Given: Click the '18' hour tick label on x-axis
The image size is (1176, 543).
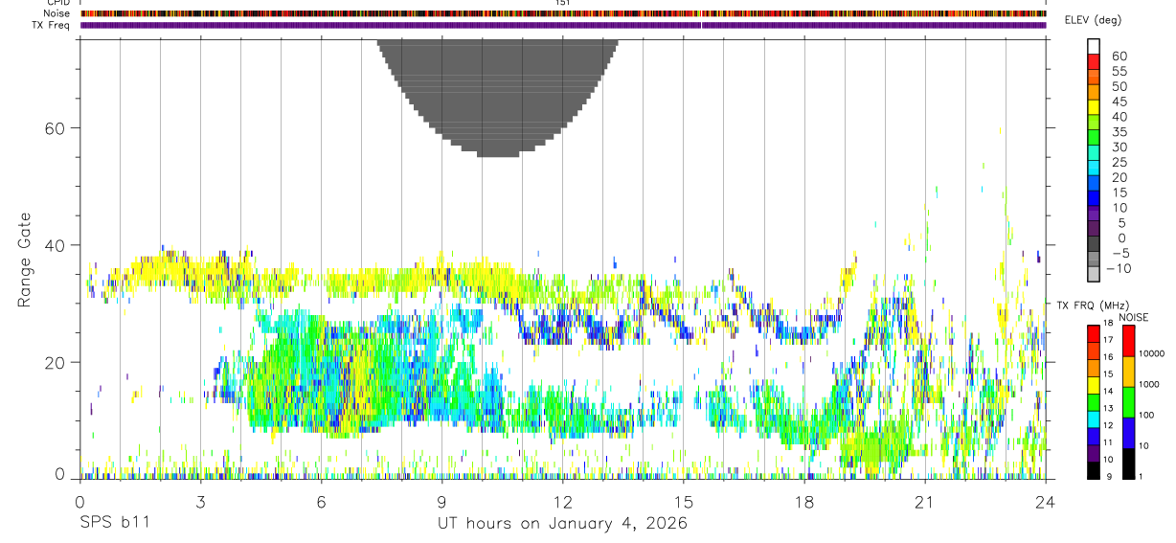Looking at the screenshot, I should [803, 502].
